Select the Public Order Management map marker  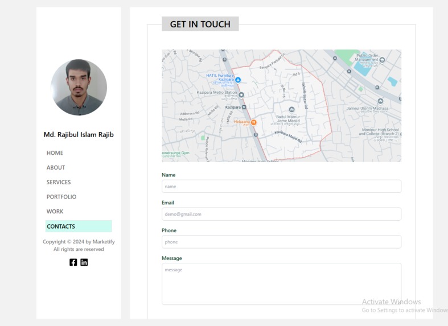pos(382,60)
